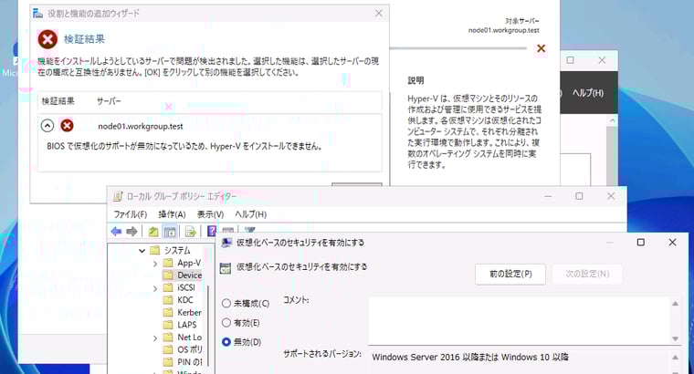Click the red error icon next to node01.workgroup.test
Viewport: 694px width, 374px height.
pos(67,126)
